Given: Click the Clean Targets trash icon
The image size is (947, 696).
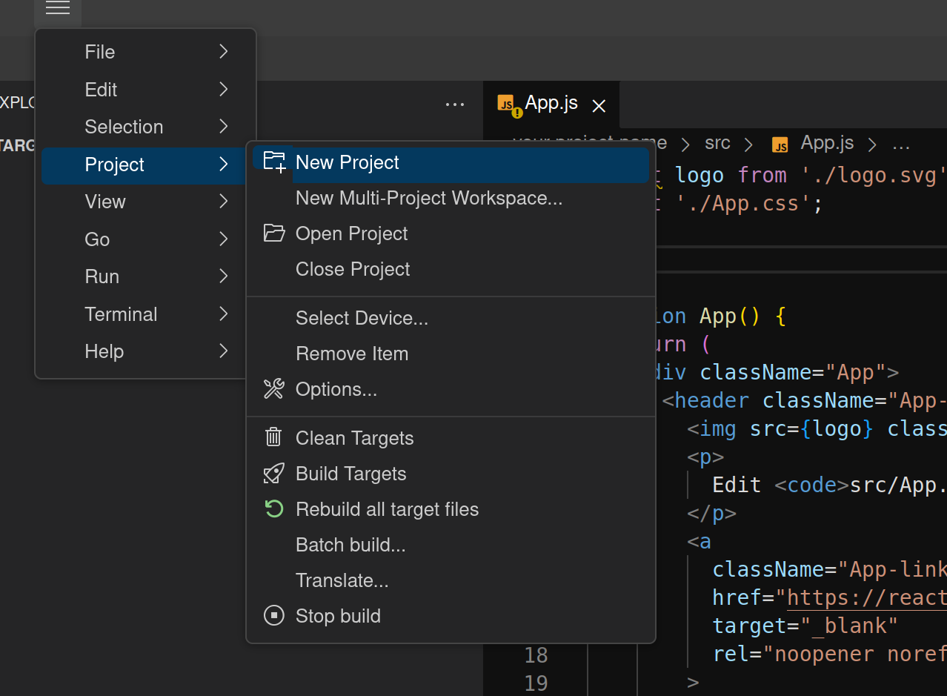Looking at the screenshot, I should [x=273, y=437].
